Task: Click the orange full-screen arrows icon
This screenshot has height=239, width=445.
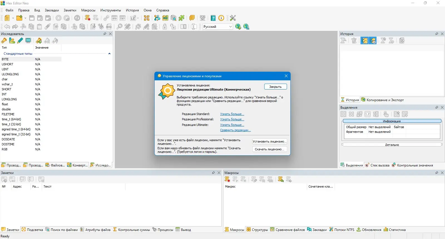Action: [x=147, y=18]
